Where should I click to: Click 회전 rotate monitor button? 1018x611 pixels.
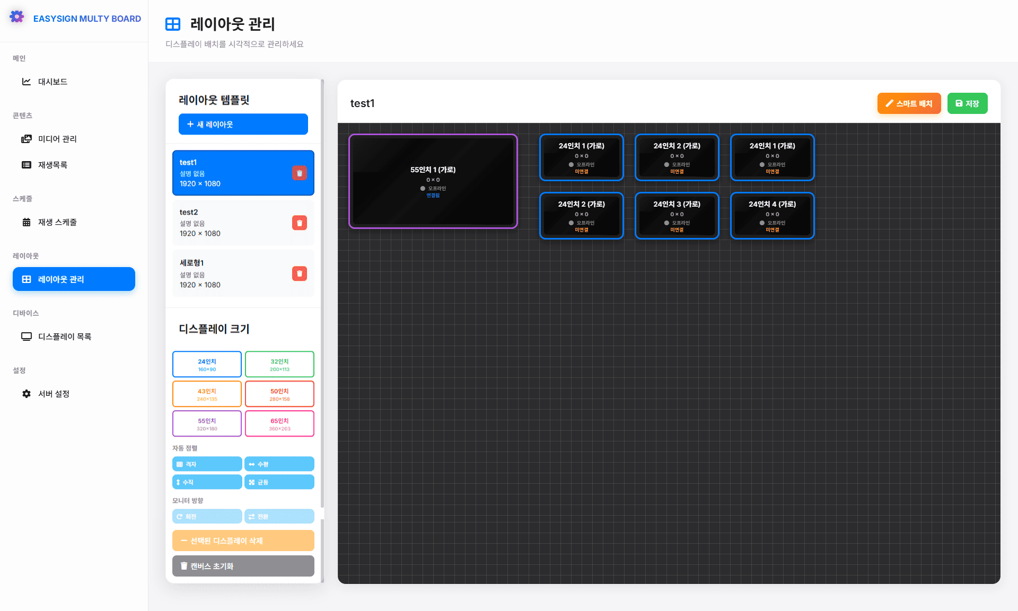[x=207, y=517]
